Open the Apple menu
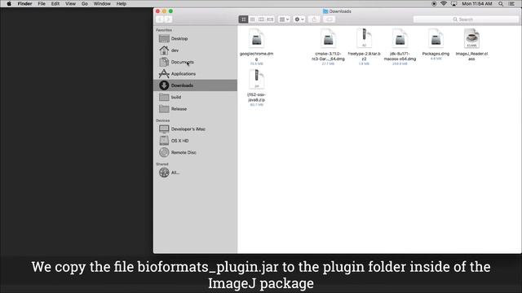 9,3
